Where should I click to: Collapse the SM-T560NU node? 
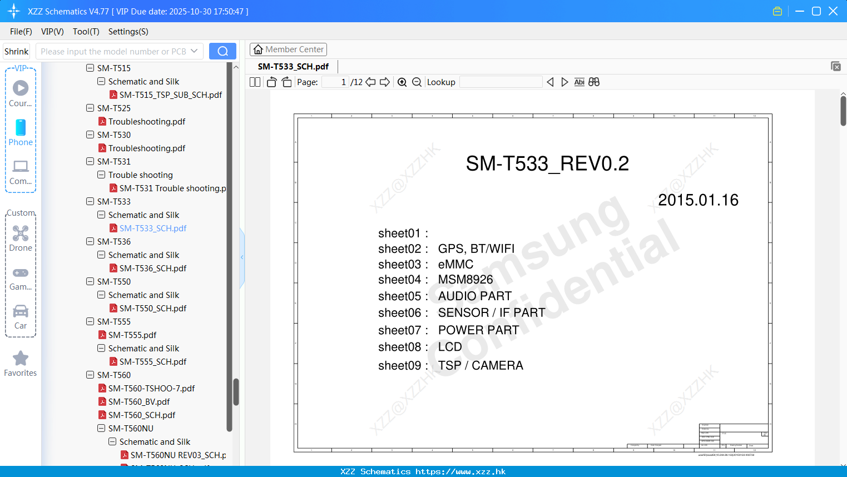[x=101, y=428]
